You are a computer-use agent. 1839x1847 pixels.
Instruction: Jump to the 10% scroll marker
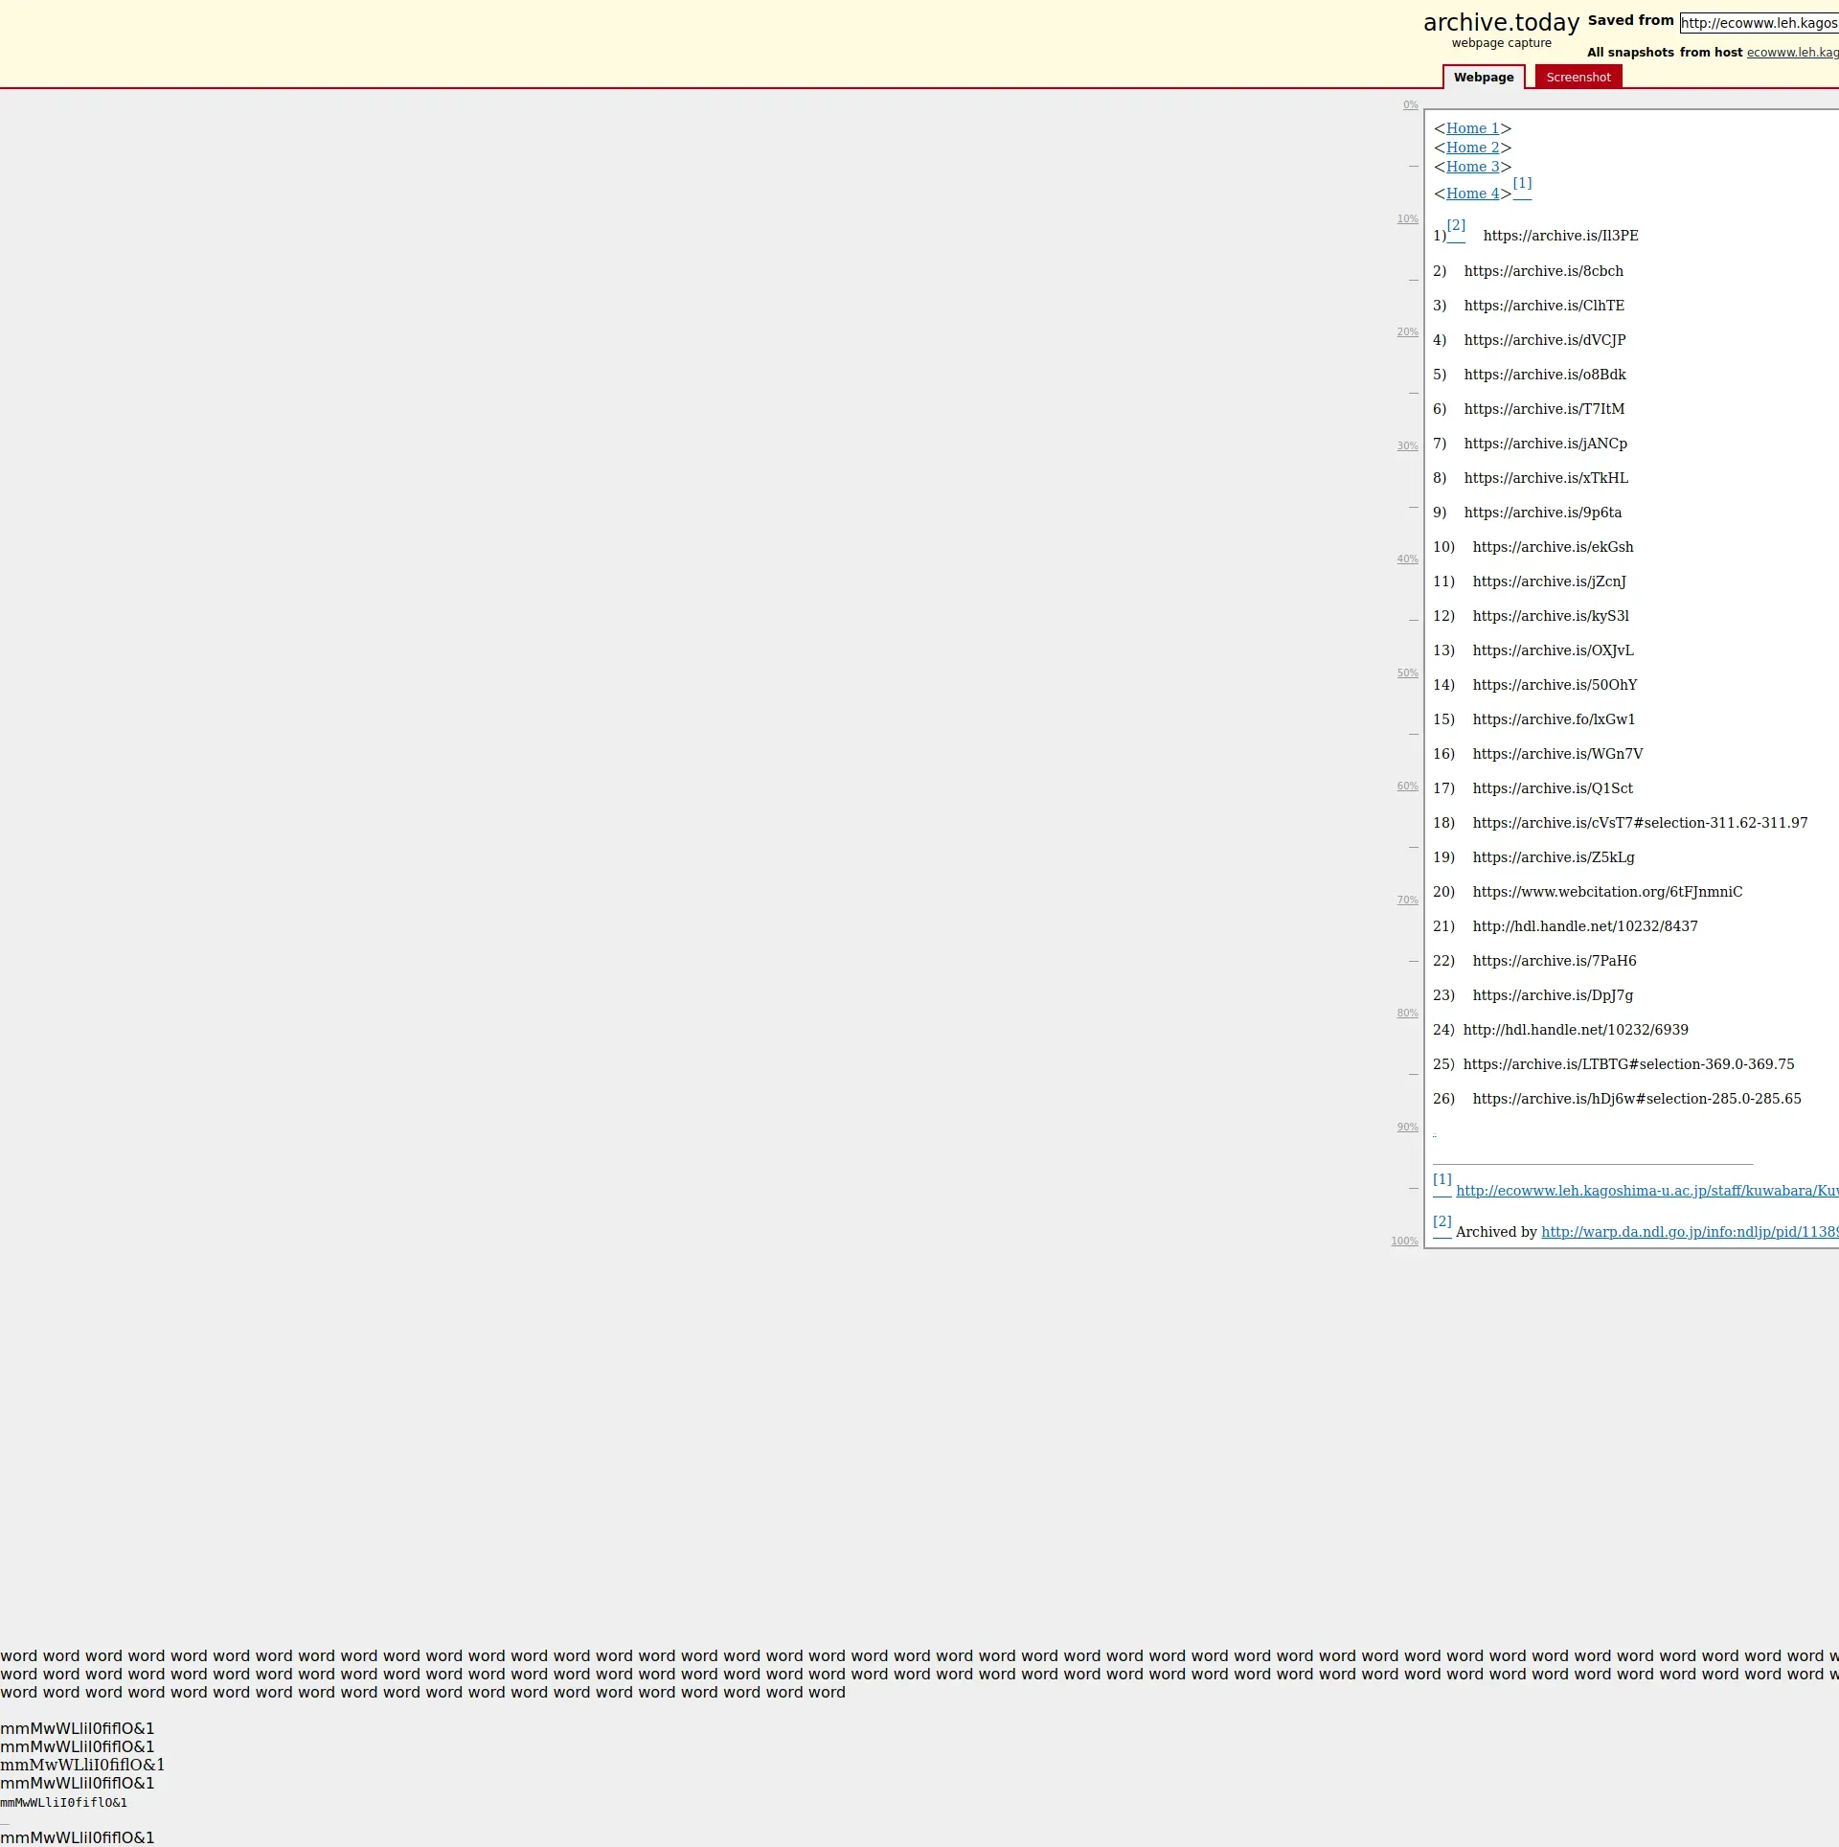(1407, 219)
